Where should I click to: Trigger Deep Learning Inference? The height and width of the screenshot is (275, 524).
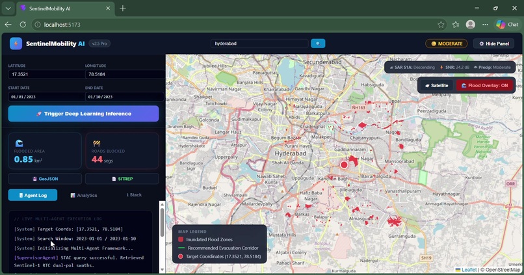(x=84, y=114)
